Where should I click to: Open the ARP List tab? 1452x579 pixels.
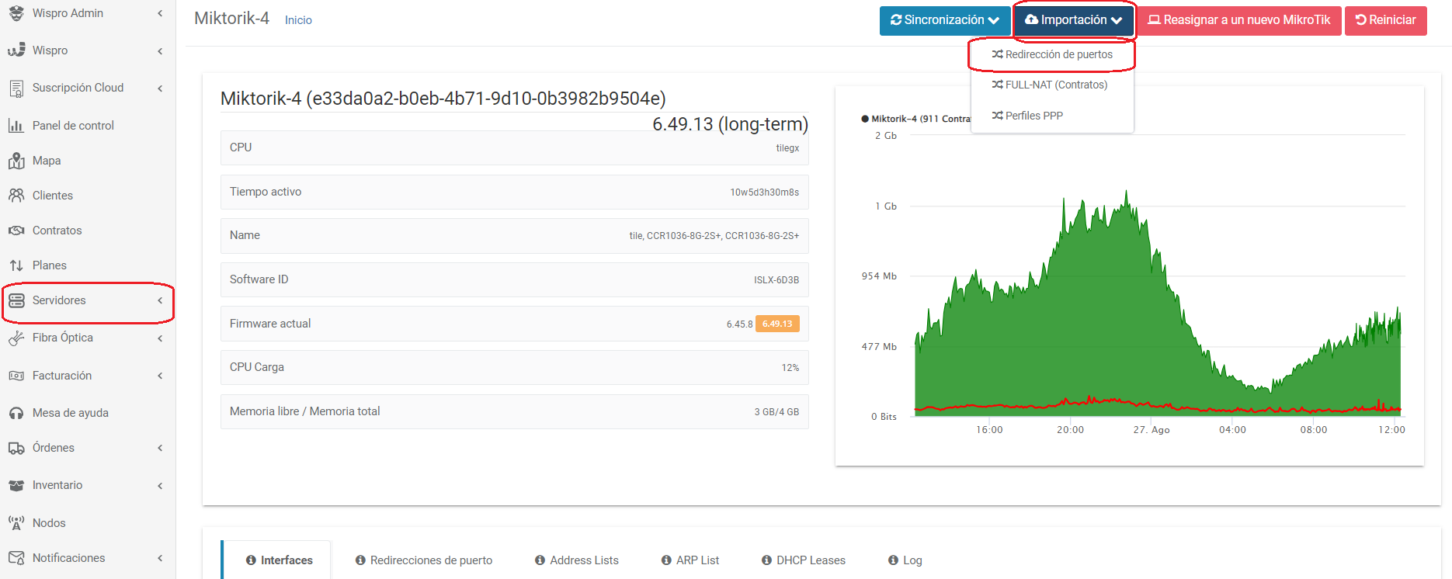point(690,560)
